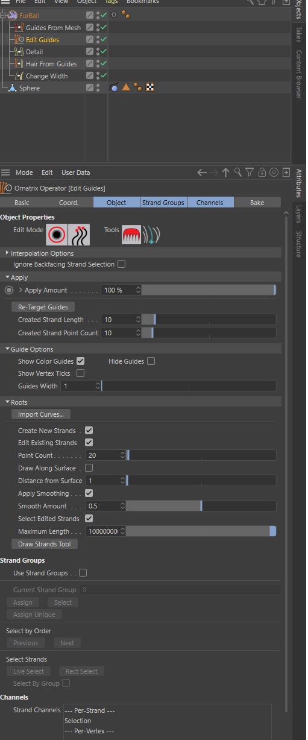Select the gear tag on FurBall
Viewport: 308px width, 740px height.
(114, 14)
